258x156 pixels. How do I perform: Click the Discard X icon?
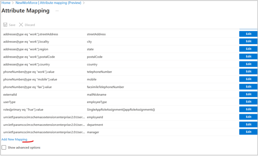pyautogui.click(x=21, y=25)
